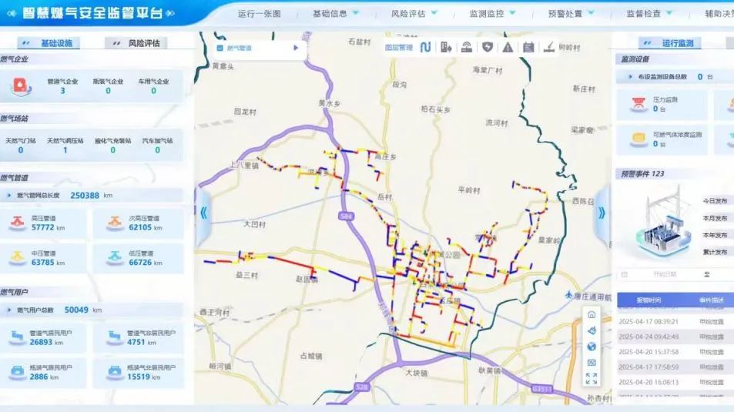The image size is (734, 412).
Task: Click the 管道气企业 count 3
Action: [62, 91]
